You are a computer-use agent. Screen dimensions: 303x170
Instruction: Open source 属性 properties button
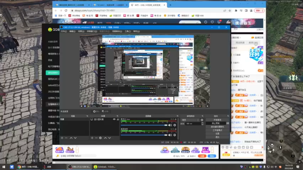(x=96, y=111)
